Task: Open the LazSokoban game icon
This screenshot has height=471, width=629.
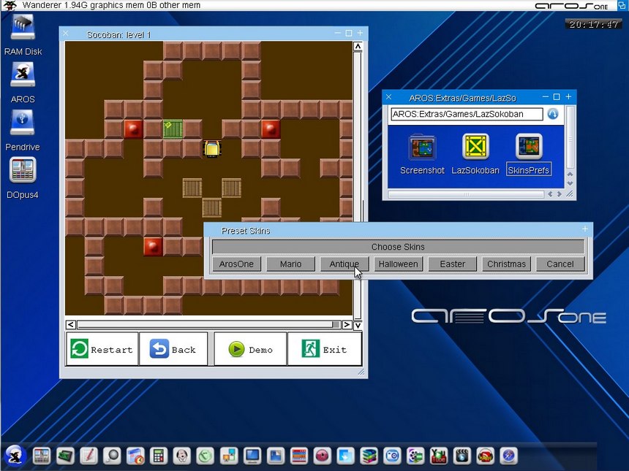Action: coord(475,148)
